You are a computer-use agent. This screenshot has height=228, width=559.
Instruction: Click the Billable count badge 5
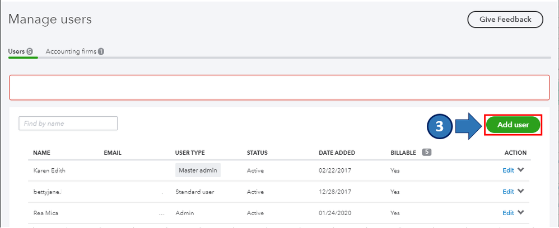[x=426, y=152]
